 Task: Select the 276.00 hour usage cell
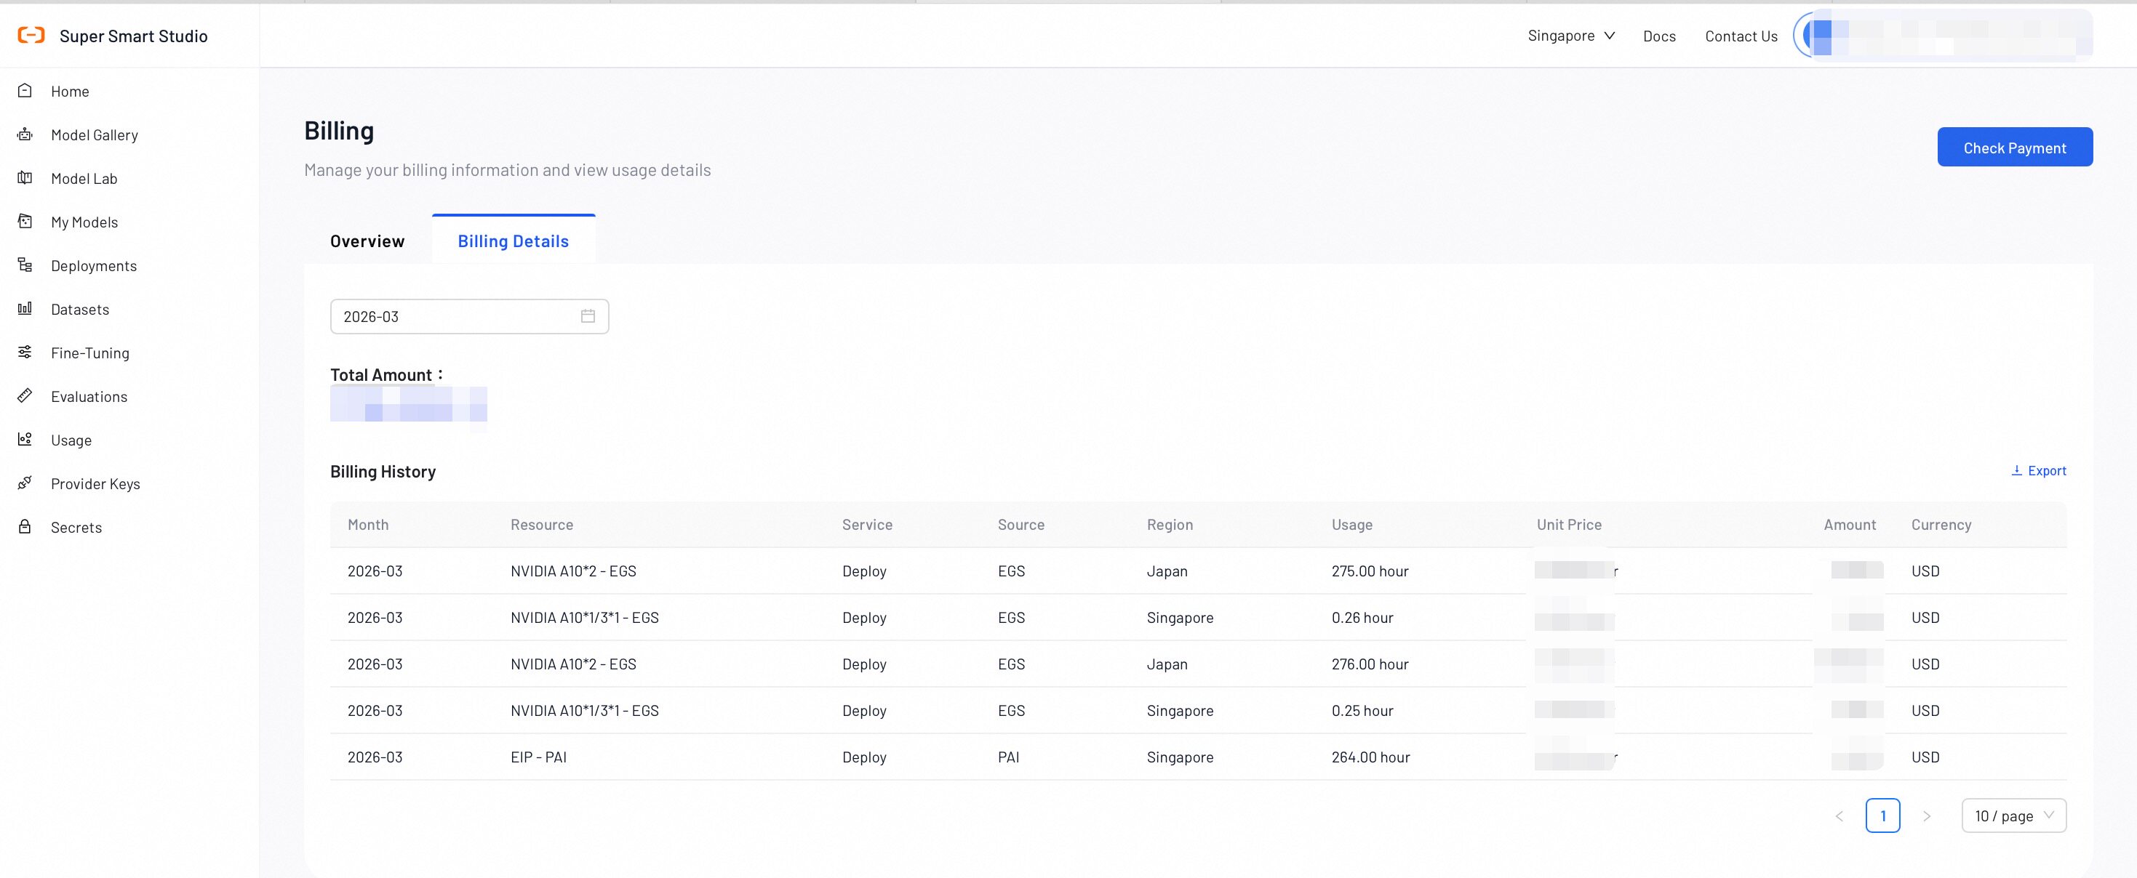(x=1370, y=664)
